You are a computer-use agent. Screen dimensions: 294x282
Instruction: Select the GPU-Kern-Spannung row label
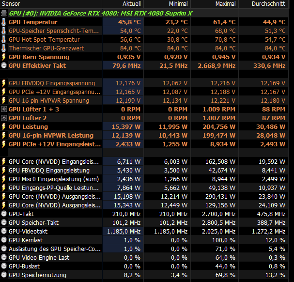(39, 57)
